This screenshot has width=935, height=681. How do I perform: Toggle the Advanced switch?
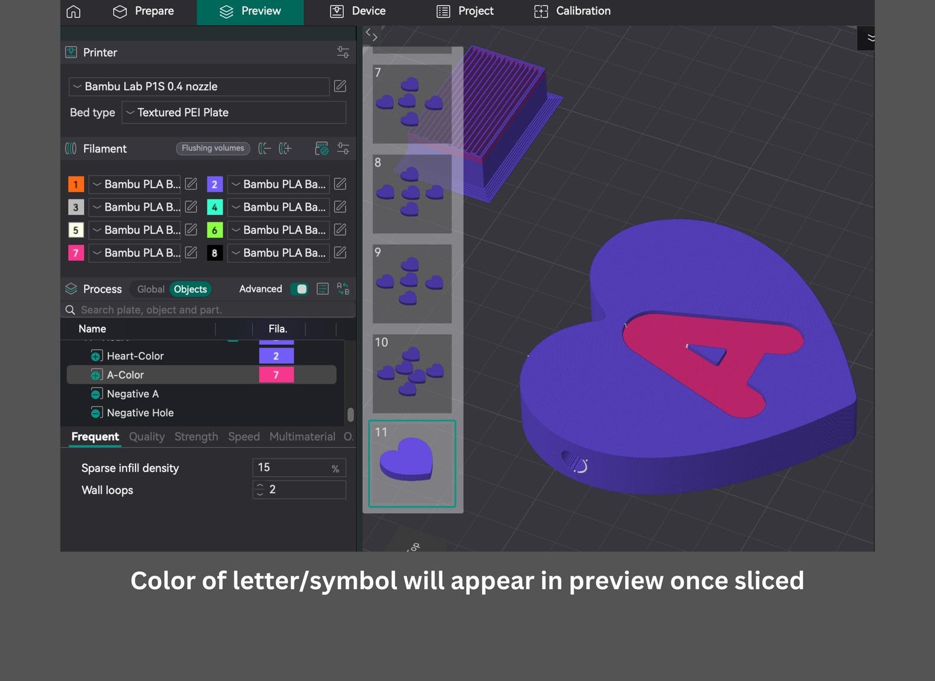pyautogui.click(x=299, y=289)
